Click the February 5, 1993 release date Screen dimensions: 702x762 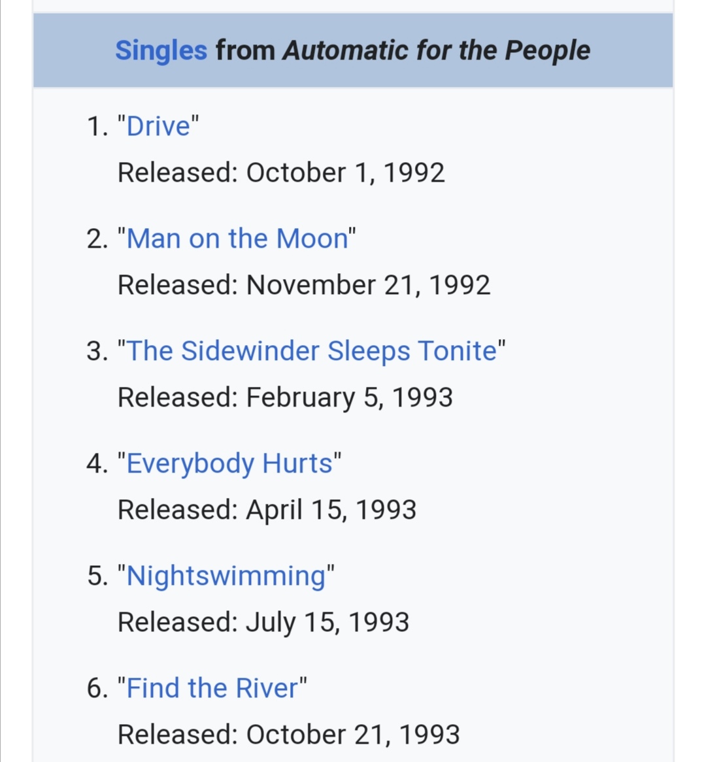350,397
